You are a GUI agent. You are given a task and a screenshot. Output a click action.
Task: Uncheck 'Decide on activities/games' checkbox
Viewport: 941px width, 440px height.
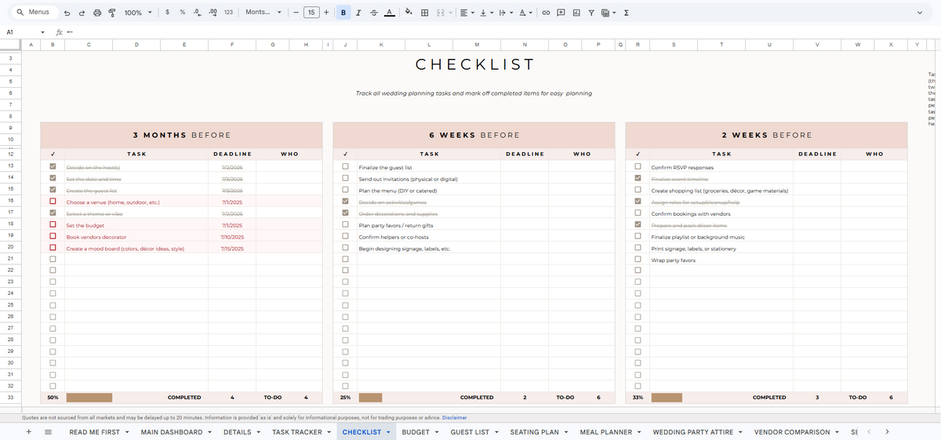coord(345,202)
